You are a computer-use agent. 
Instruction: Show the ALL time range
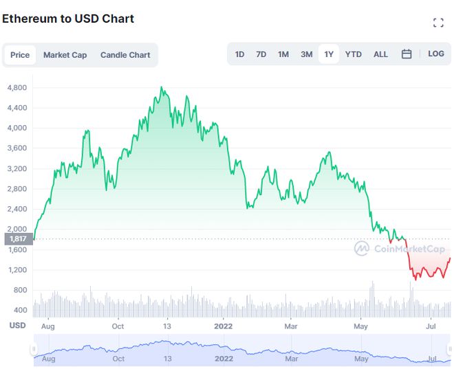(381, 54)
